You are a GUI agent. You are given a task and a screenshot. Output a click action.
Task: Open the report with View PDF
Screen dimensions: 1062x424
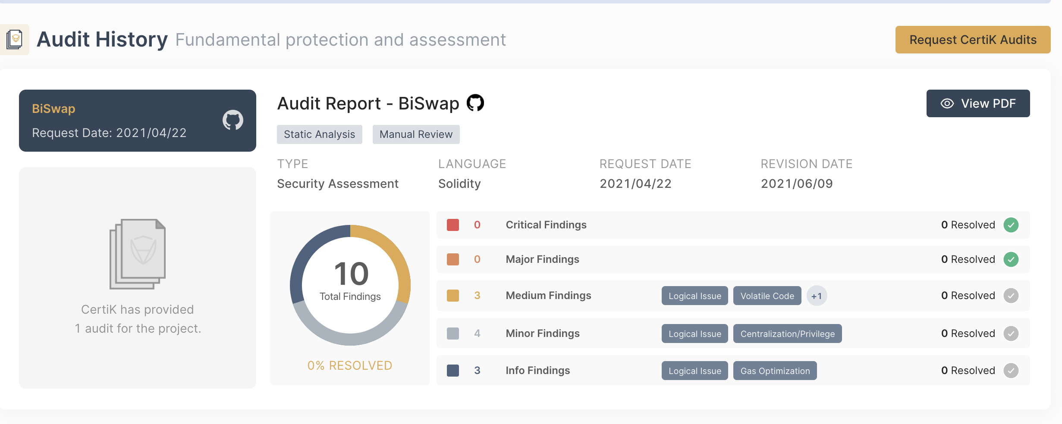[x=978, y=103]
